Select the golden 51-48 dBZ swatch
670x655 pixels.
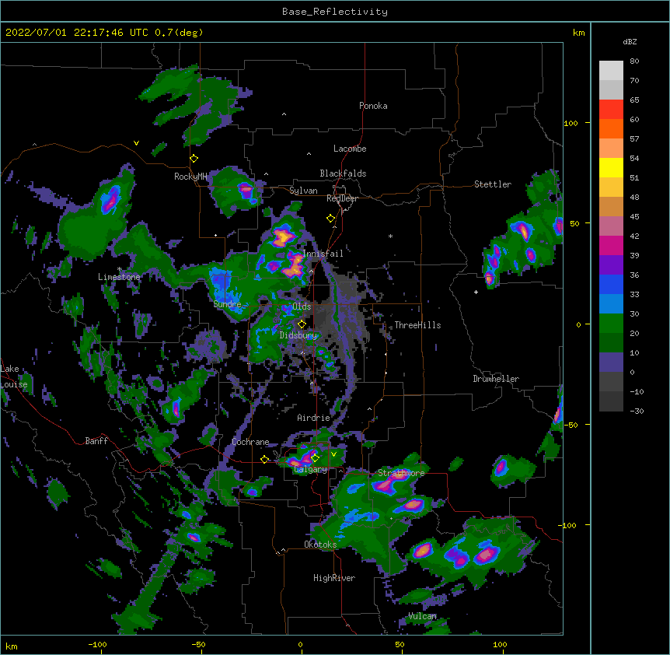[611, 187]
